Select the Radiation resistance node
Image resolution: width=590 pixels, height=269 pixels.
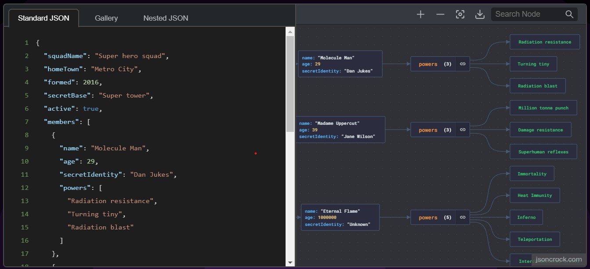[545, 42]
